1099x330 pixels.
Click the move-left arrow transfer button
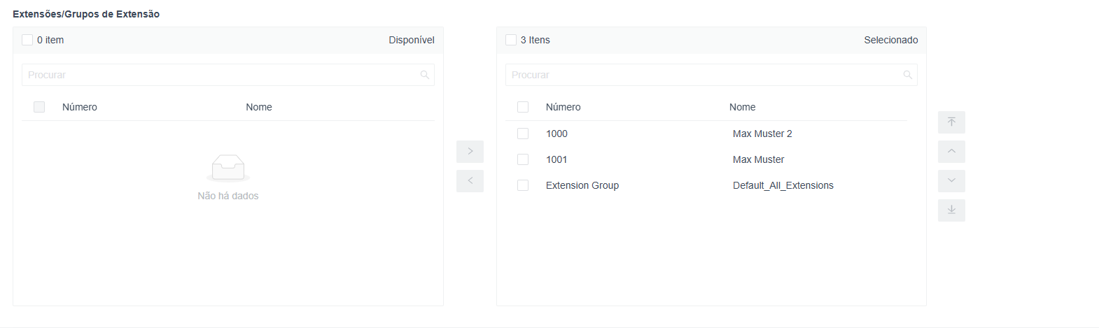470,180
